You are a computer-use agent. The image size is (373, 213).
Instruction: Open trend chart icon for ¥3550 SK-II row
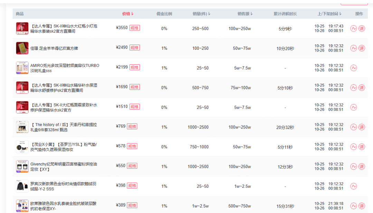pos(354,29)
